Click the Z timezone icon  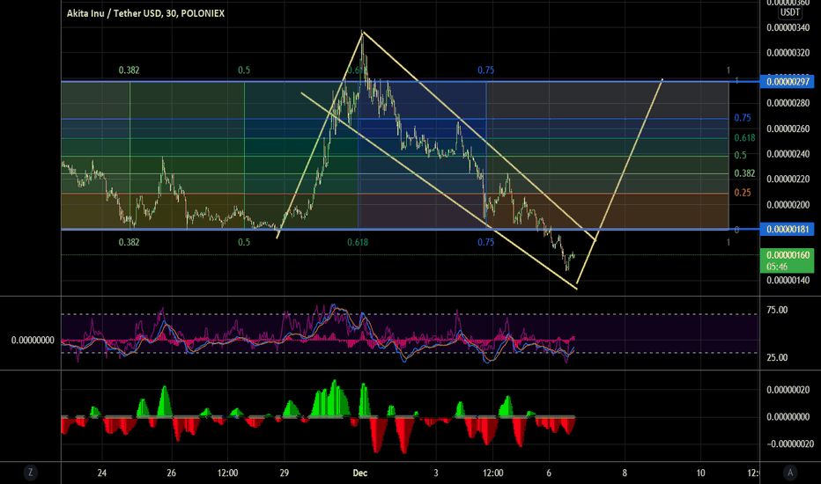point(30,473)
